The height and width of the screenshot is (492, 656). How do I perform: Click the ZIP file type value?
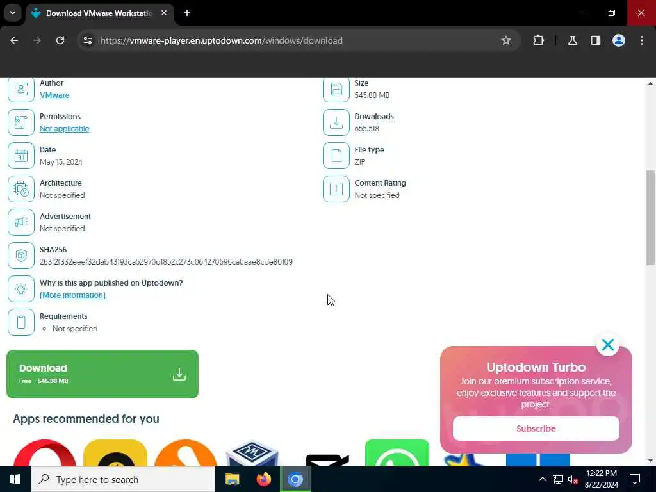pos(360,162)
